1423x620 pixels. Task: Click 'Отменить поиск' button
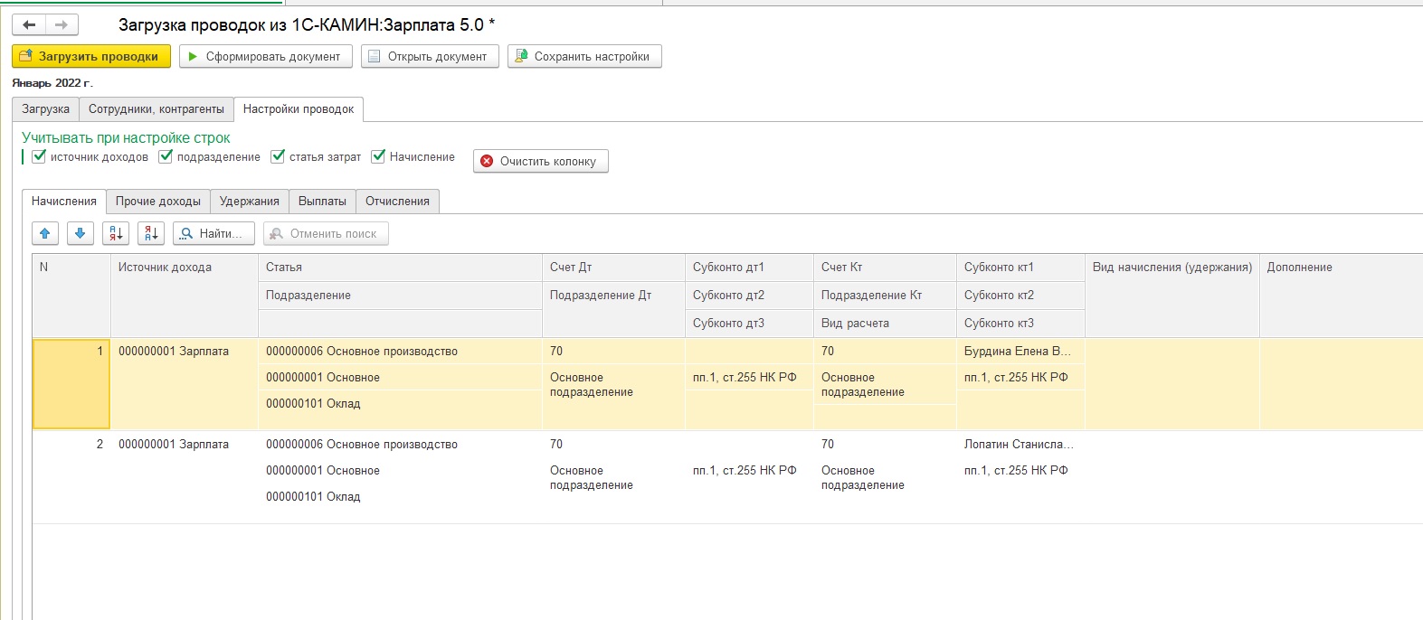tap(326, 233)
